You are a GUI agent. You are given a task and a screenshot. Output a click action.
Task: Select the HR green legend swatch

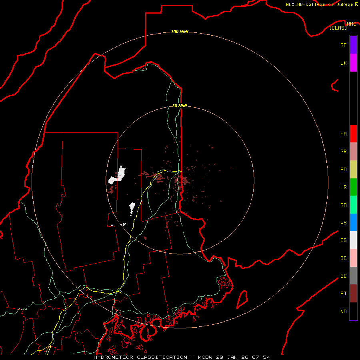coord(353,187)
